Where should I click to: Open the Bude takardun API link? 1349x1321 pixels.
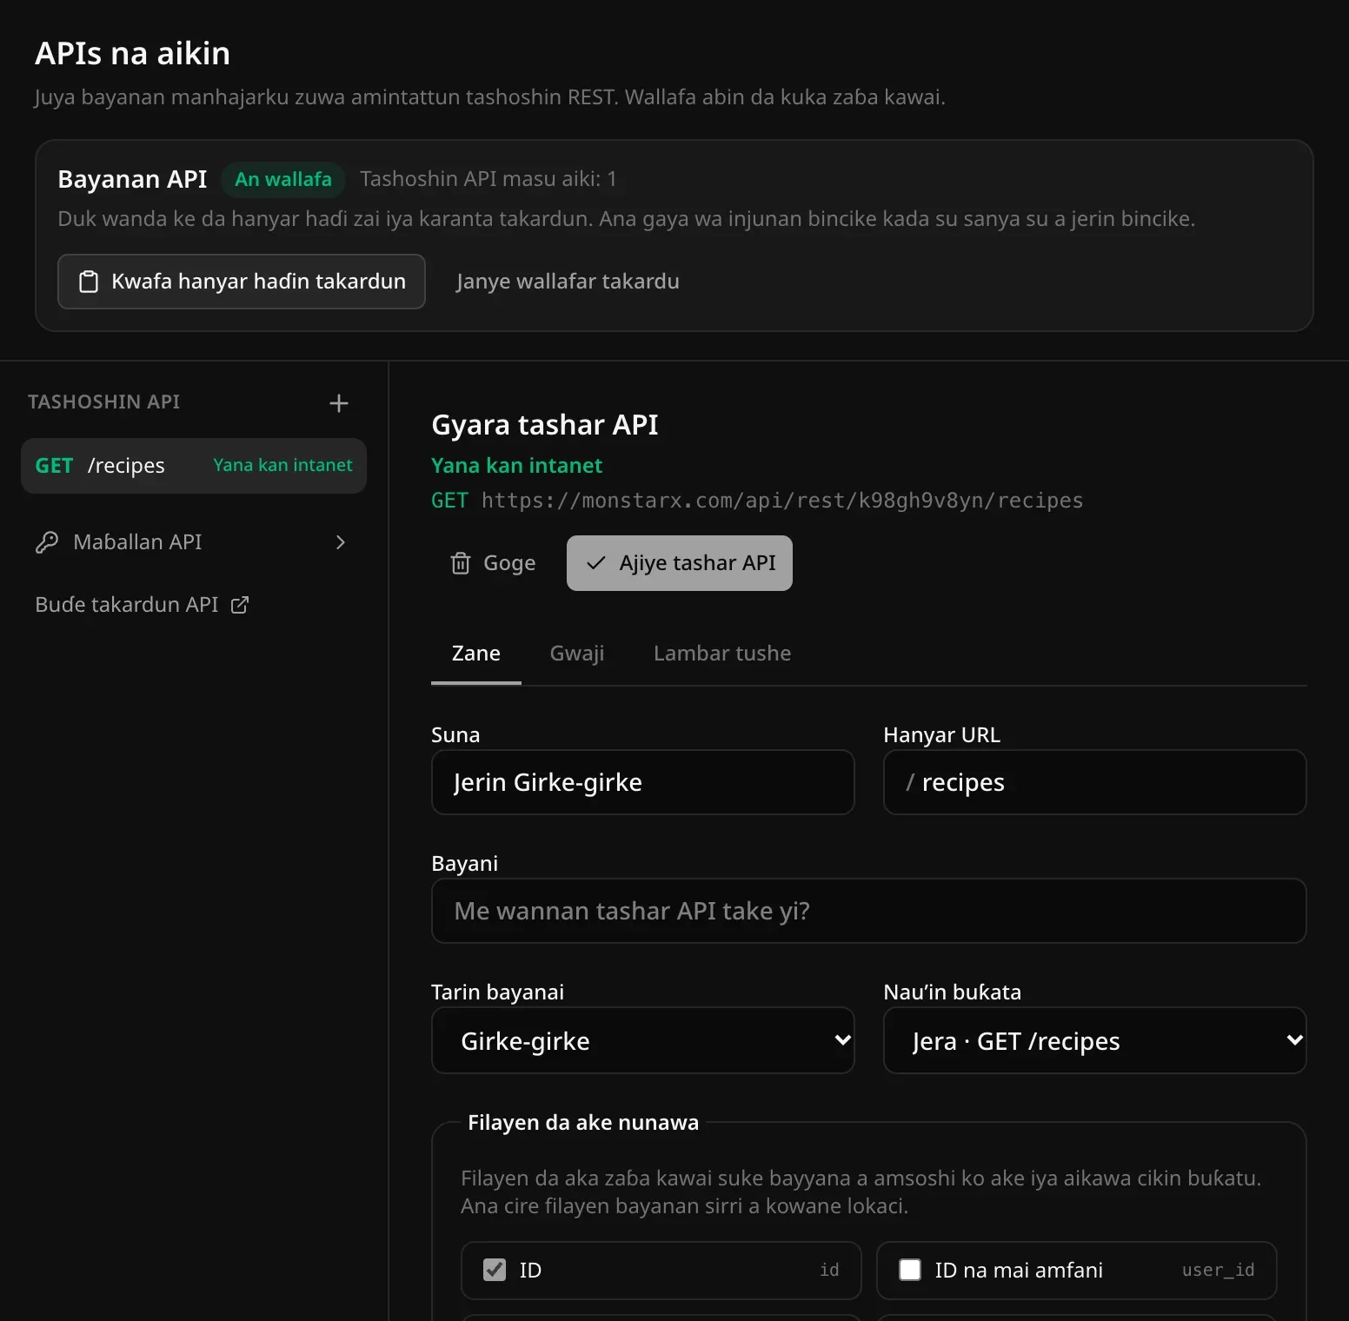pos(142,605)
